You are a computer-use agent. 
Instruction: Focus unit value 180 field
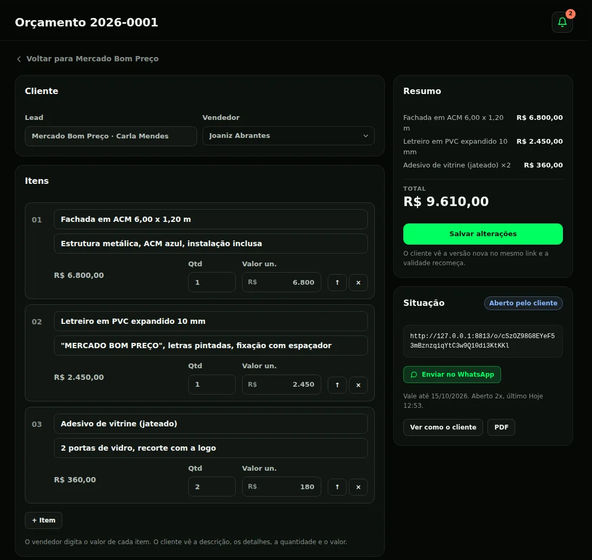281,487
